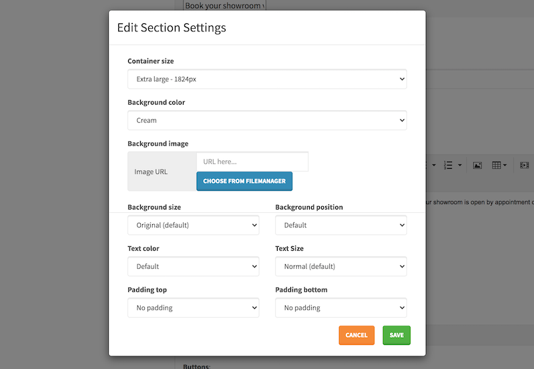
Task: Open the Background position dropdown
Action: tap(341, 225)
